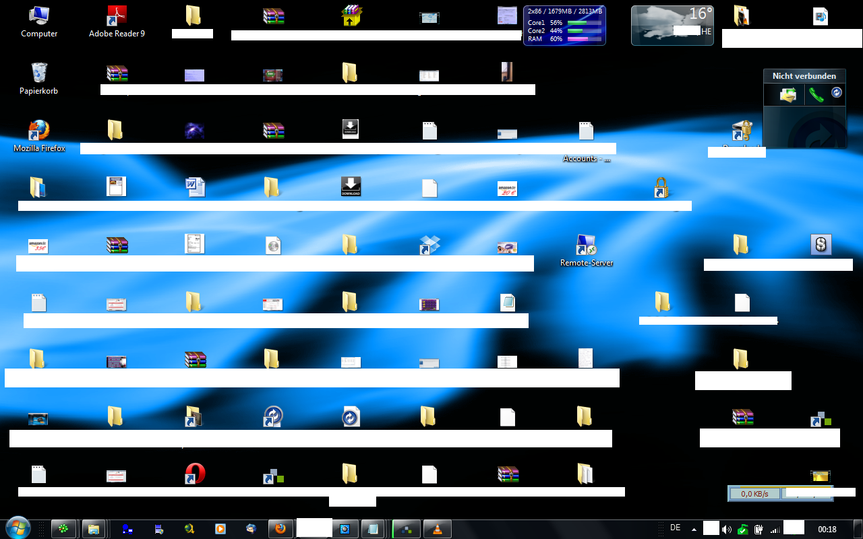
Task: Open the Opera browser desktop shortcut
Action: pyautogui.click(x=195, y=474)
